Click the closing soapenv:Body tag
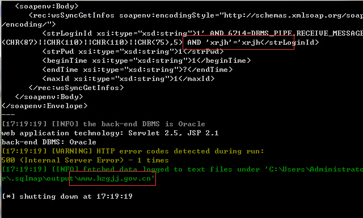The image size is (363, 218). point(49,97)
